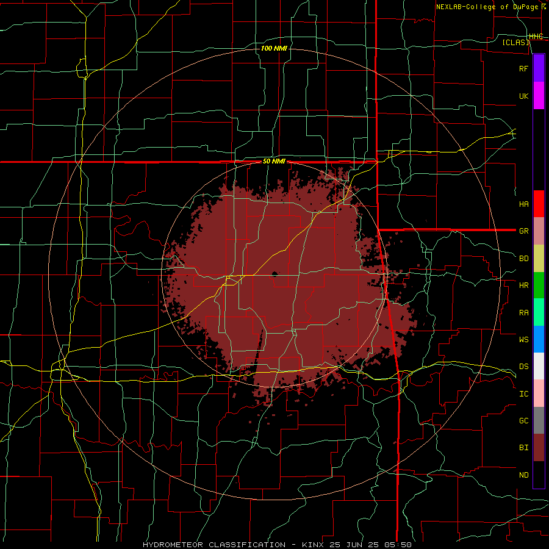
Task: Select the yellow BD legend swatch
Action: [539, 258]
